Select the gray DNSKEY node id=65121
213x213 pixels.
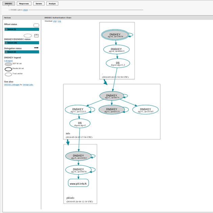[112, 110]
